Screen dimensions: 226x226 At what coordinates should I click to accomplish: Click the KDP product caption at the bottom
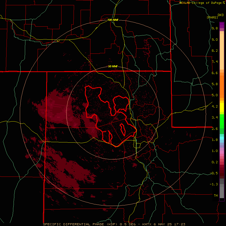coord(114,224)
